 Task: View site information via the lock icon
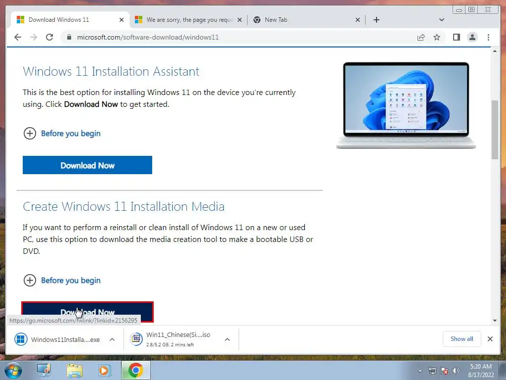click(69, 37)
